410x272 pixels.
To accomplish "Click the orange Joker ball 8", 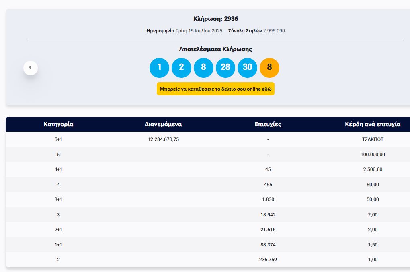I will coord(269,67).
